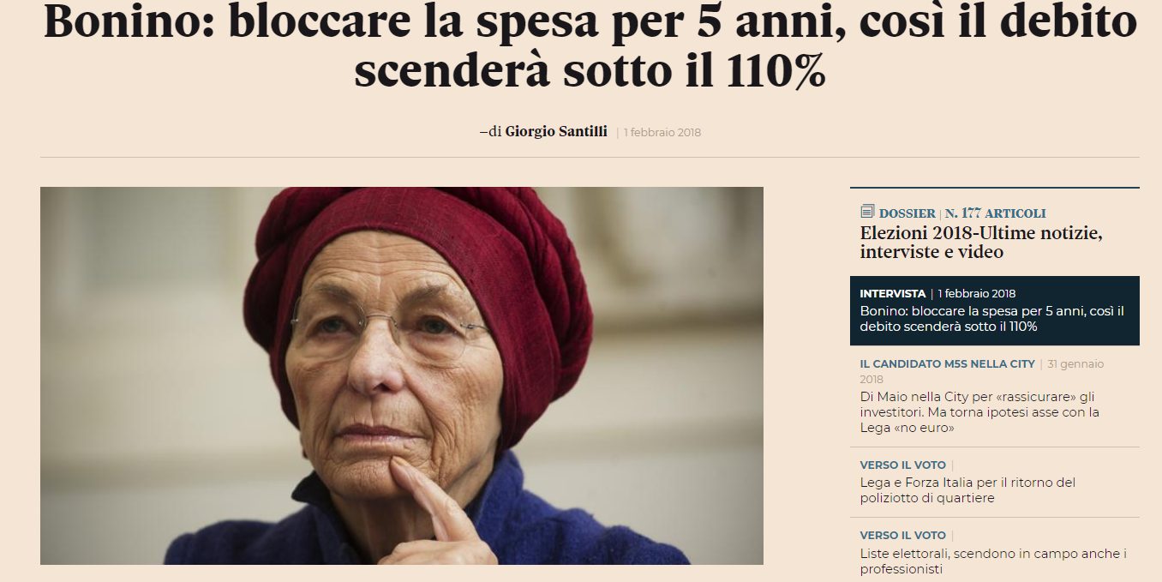Click the dossier document icon
Image resolution: width=1162 pixels, height=582 pixels.
867,212
